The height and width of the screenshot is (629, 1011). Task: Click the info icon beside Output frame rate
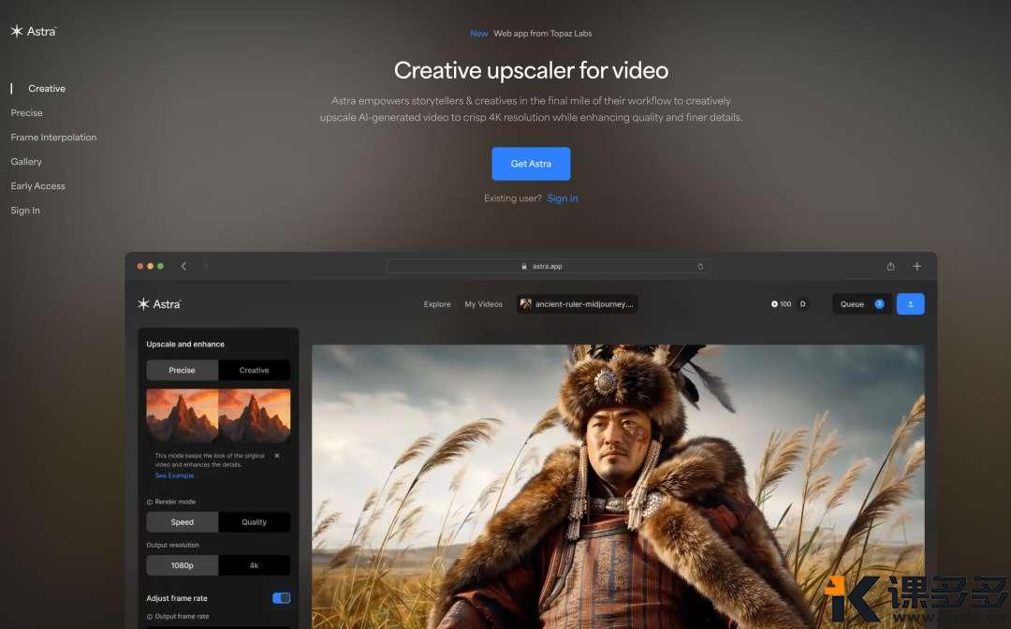(150, 617)
